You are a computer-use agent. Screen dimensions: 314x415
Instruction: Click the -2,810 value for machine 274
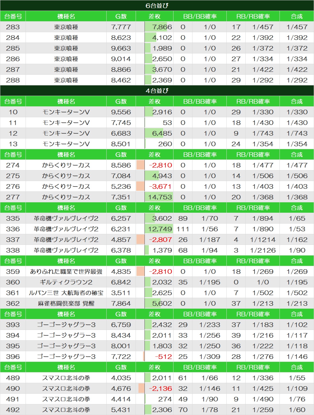161,165
